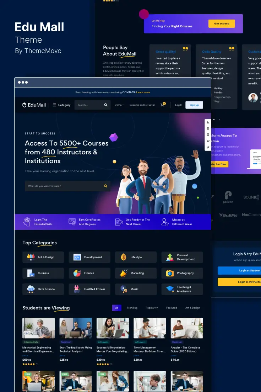The height and width of the screenshot is (392, 261).
Task: Click the Lifestyle leaf icon
Action: click(124, 257)
